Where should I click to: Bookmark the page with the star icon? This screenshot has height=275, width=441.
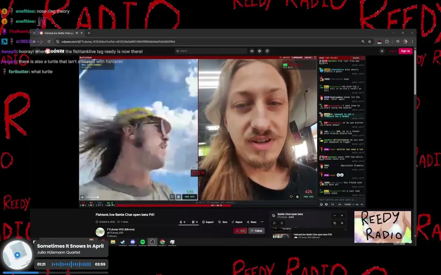(370, 42)
